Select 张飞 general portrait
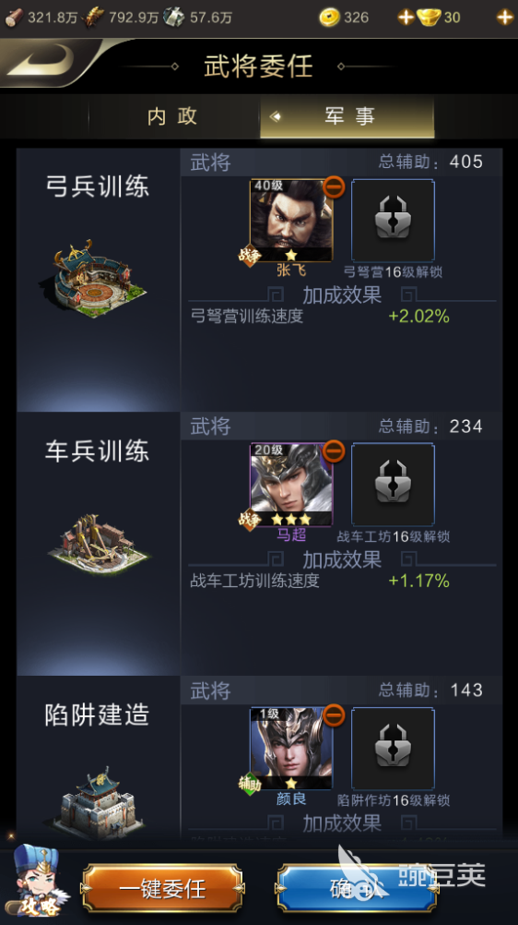The image size is (518, 925). [291, 221]
